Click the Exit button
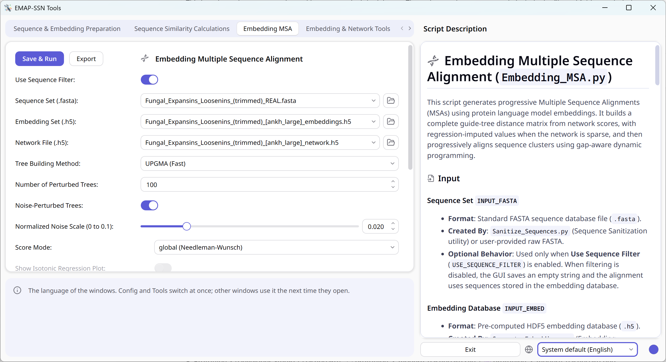The image size is (666, 362). (x=470, y=349)
